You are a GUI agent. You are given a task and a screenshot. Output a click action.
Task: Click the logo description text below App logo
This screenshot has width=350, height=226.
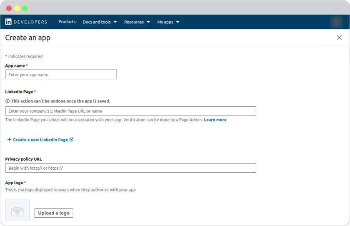click(70, 190)
